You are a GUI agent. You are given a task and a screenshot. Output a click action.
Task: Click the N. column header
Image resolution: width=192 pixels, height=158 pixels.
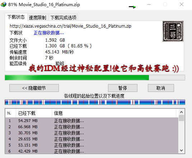pos(10,113)
